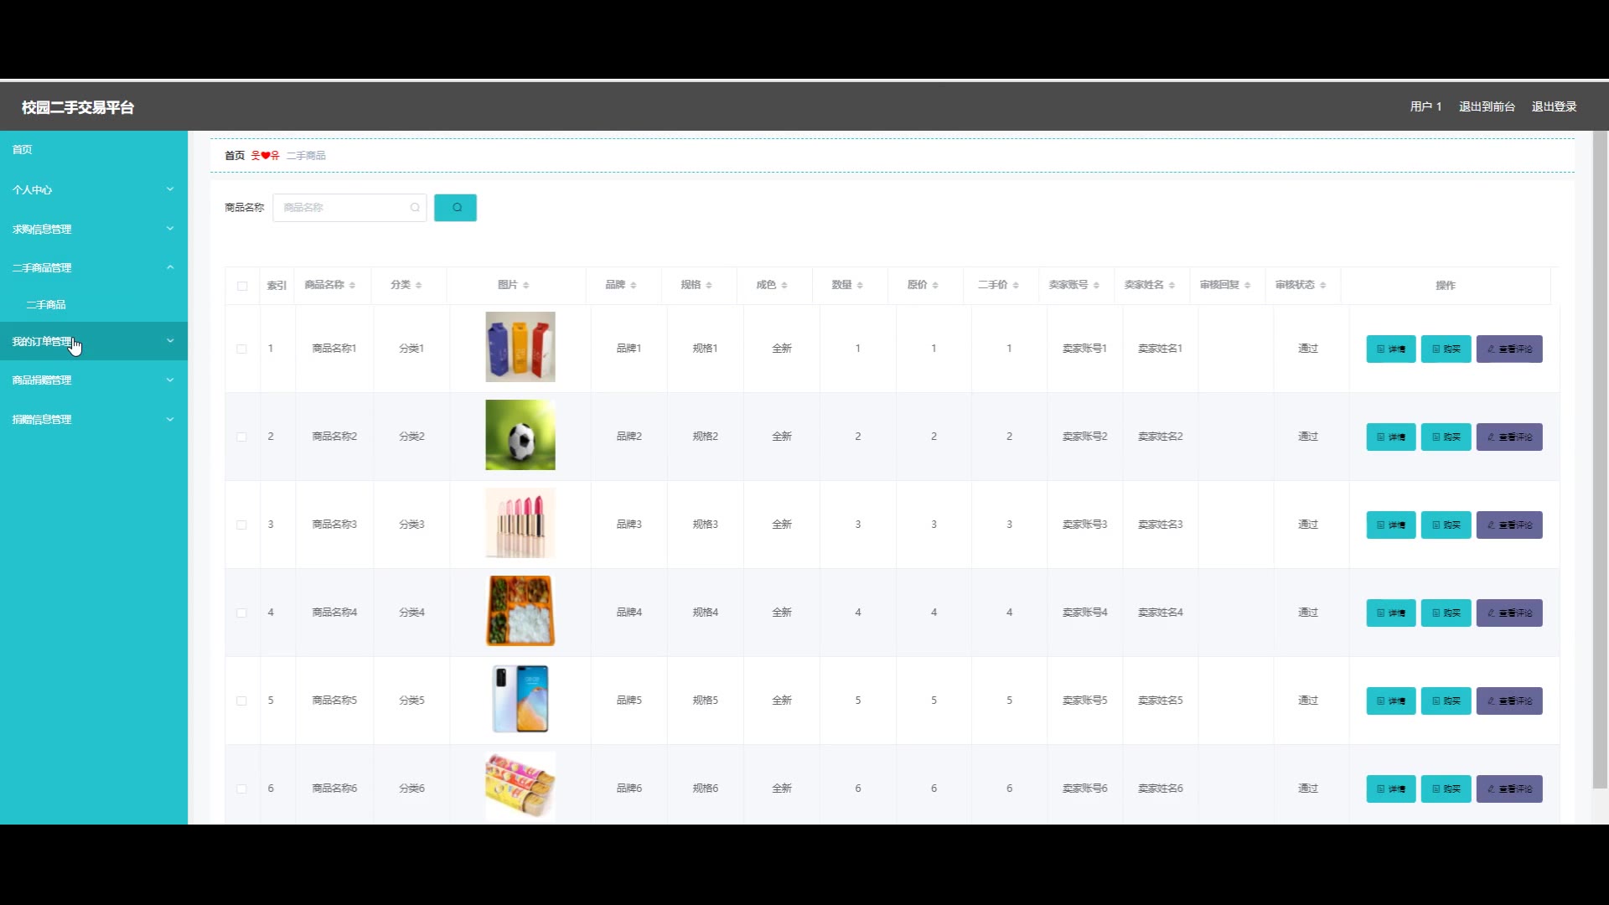
Task: Click the 卖家账号3 cell
Action: coord(1084,525)
